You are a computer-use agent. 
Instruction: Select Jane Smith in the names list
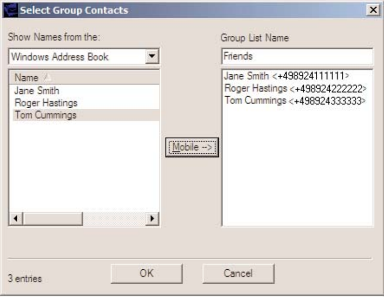pos(37,91)
